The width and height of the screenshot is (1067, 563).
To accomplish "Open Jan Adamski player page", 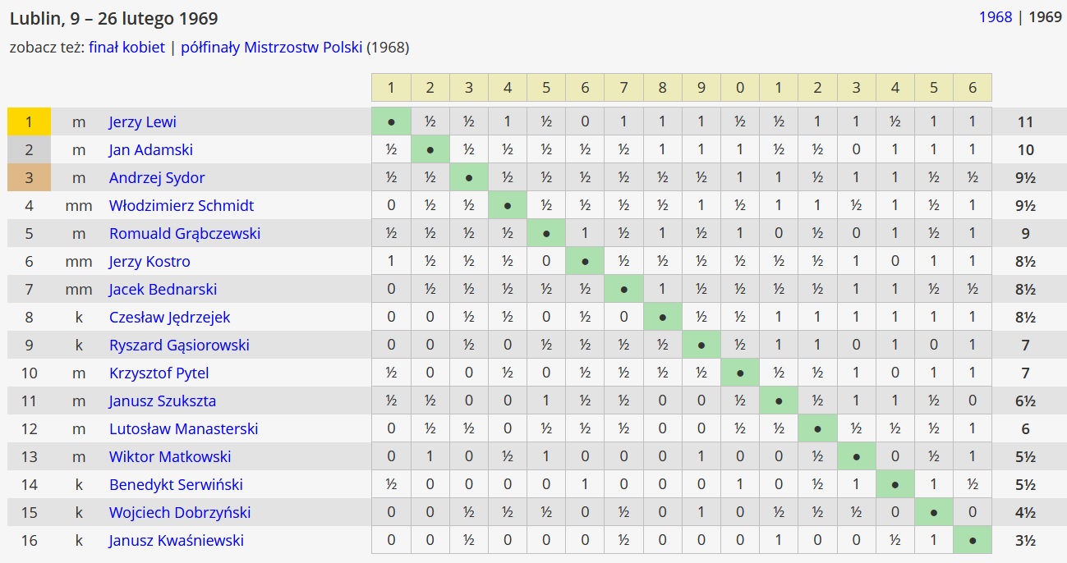I will pos(150,150).
